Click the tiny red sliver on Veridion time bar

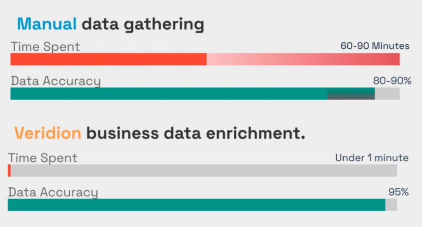(9, 170)
